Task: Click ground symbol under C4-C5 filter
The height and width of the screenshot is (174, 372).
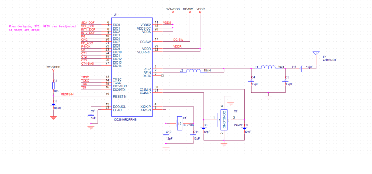Action: 268,97
